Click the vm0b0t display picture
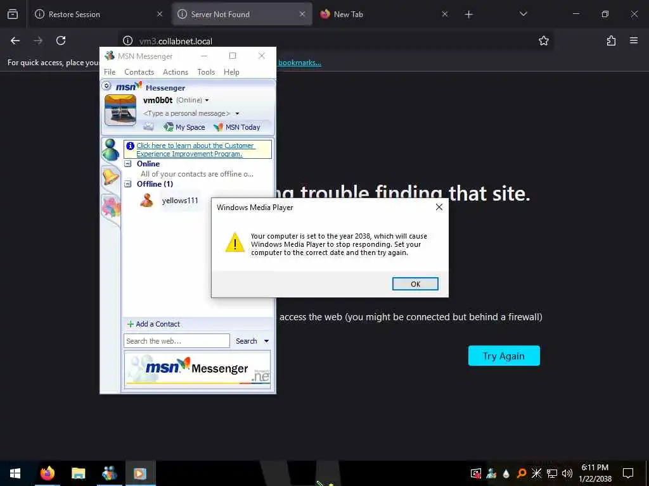The width and height of the screenshot is (649, 486). click(x=120, y=110)
